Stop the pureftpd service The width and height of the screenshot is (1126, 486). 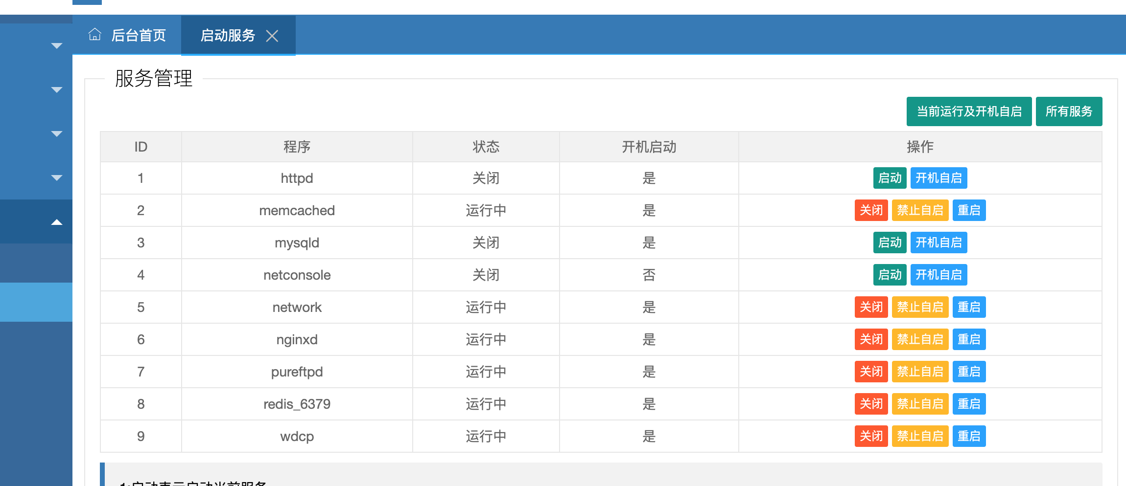point(871,372)
